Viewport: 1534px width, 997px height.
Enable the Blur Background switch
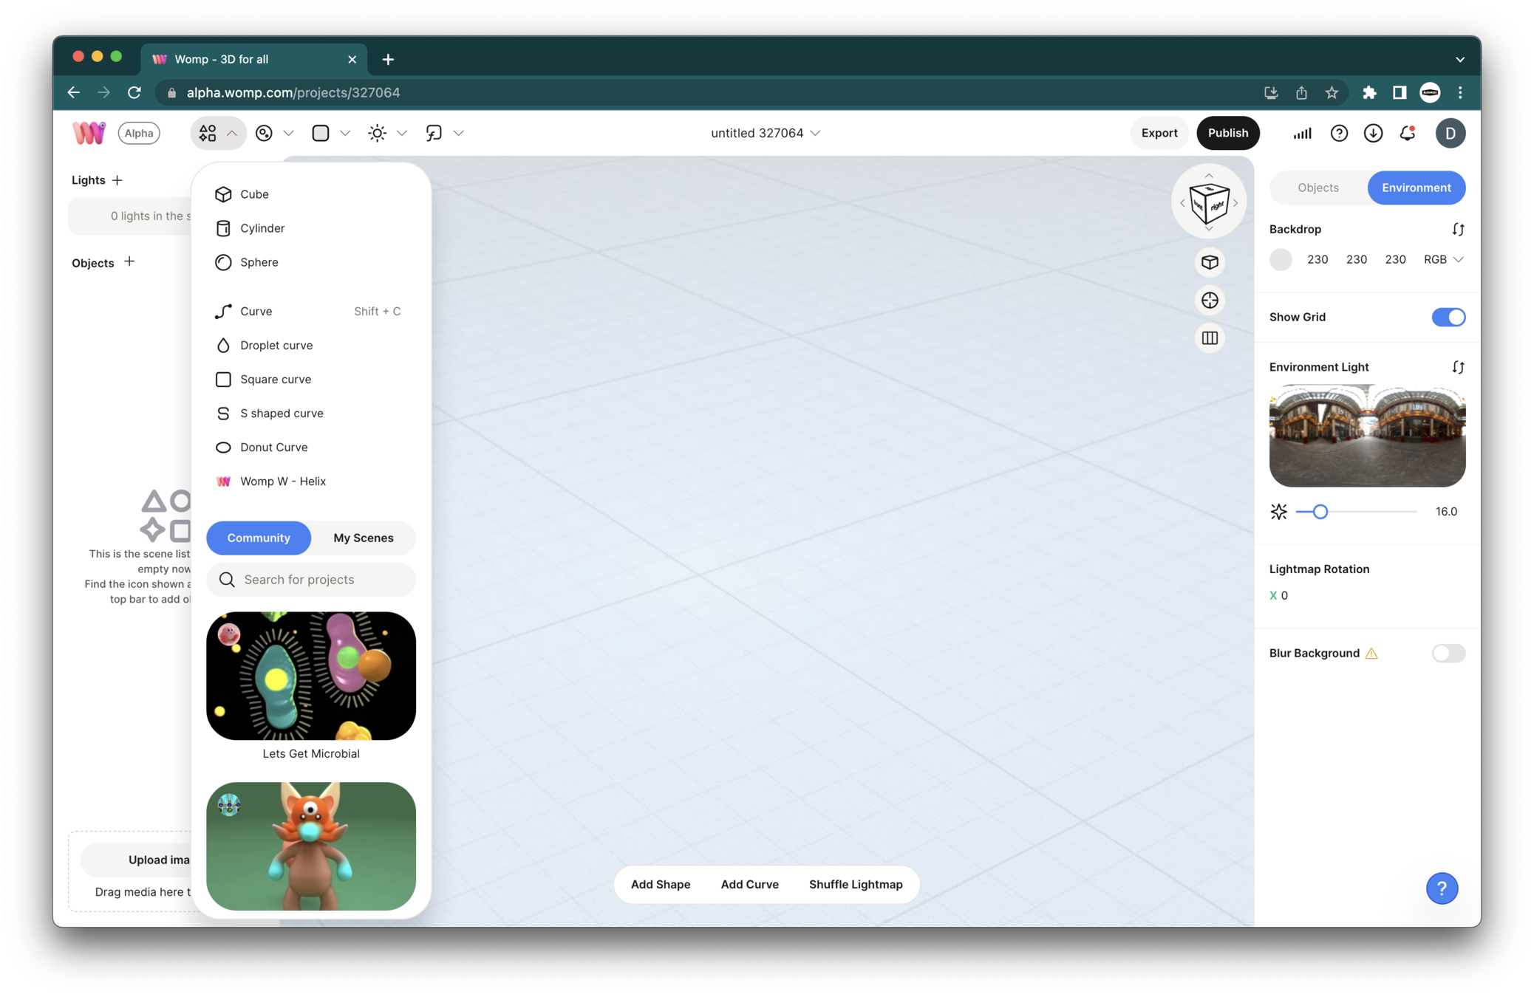coord(1448,653)
